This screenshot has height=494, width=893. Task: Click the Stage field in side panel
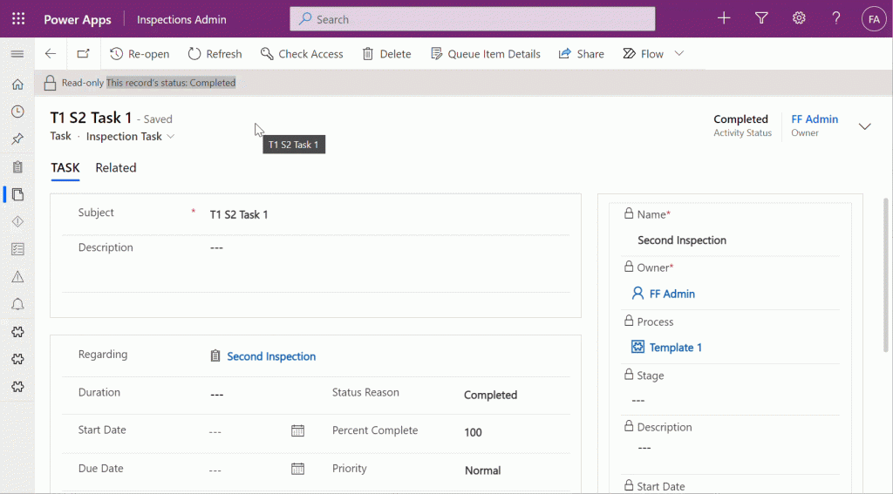point(731,400)
